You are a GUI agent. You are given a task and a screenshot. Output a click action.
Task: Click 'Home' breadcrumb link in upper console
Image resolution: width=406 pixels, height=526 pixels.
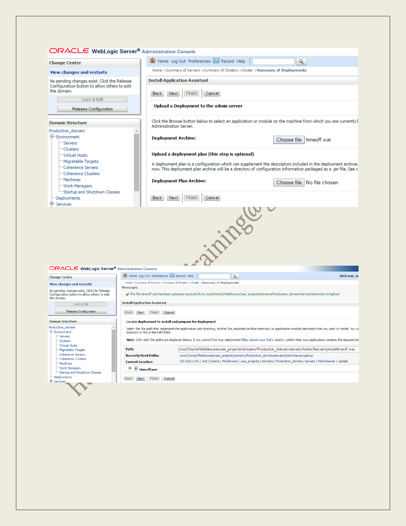click(x=157, y=70)
